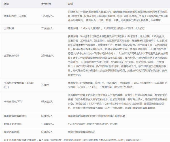Viewport: 170px width, 142px height.
Task: Select the 帕姆卡莱滑翔伞 activity name
Action: tap(13, 124)
